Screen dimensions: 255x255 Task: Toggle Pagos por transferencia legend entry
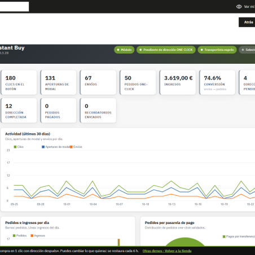239,236
